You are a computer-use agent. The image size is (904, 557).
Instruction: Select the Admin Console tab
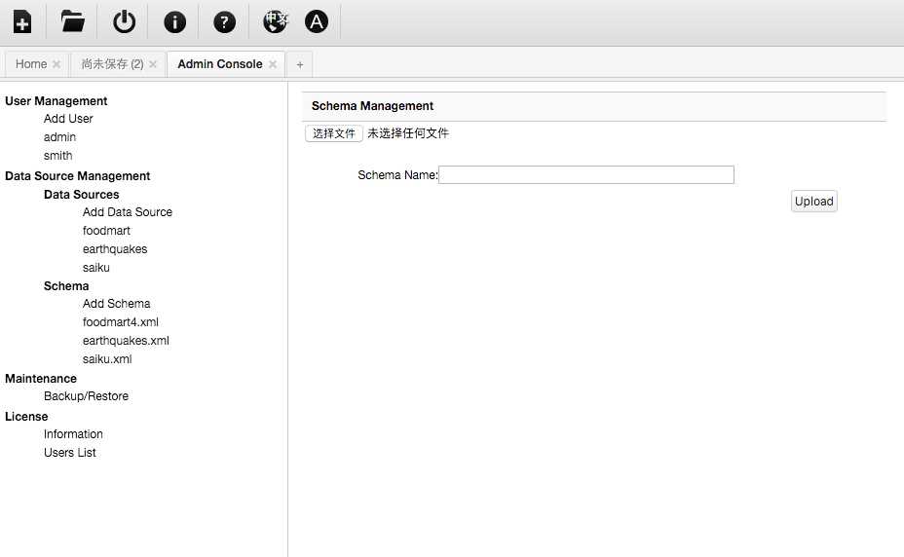(219, 64)
